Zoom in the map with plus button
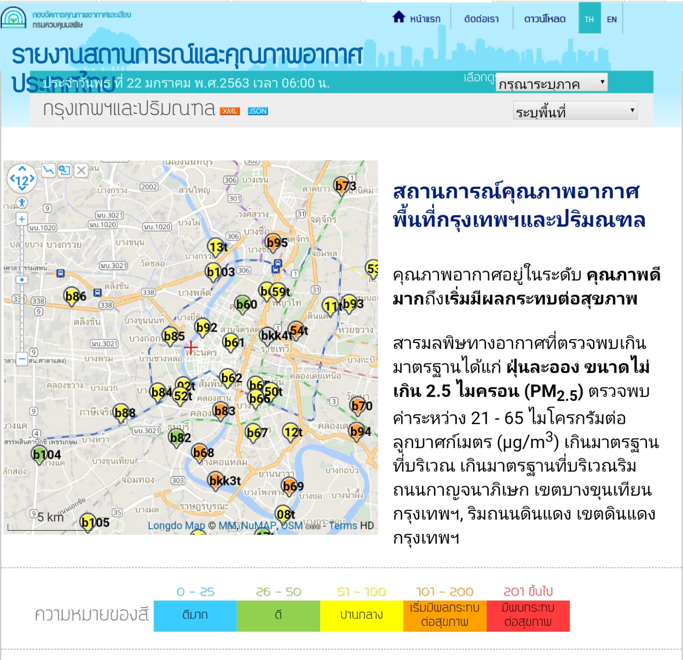Image resolution: width=683 pixels, height=660 pixels. coord(21,219)
